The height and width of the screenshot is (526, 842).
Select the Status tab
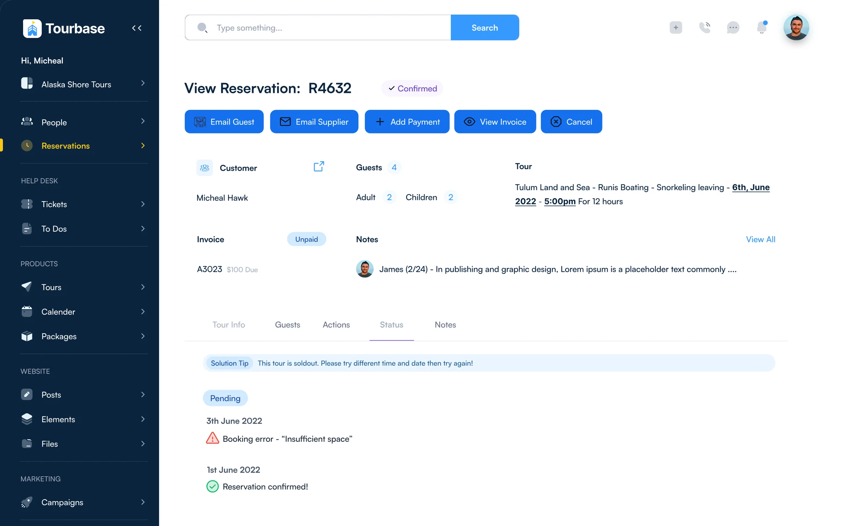(x=392, y=324)
